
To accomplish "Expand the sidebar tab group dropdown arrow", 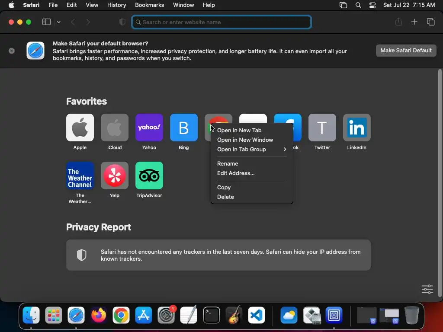I will pos(58,22).
